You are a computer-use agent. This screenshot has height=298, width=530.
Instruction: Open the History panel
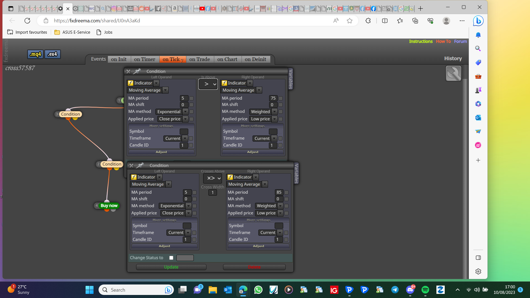453,58
